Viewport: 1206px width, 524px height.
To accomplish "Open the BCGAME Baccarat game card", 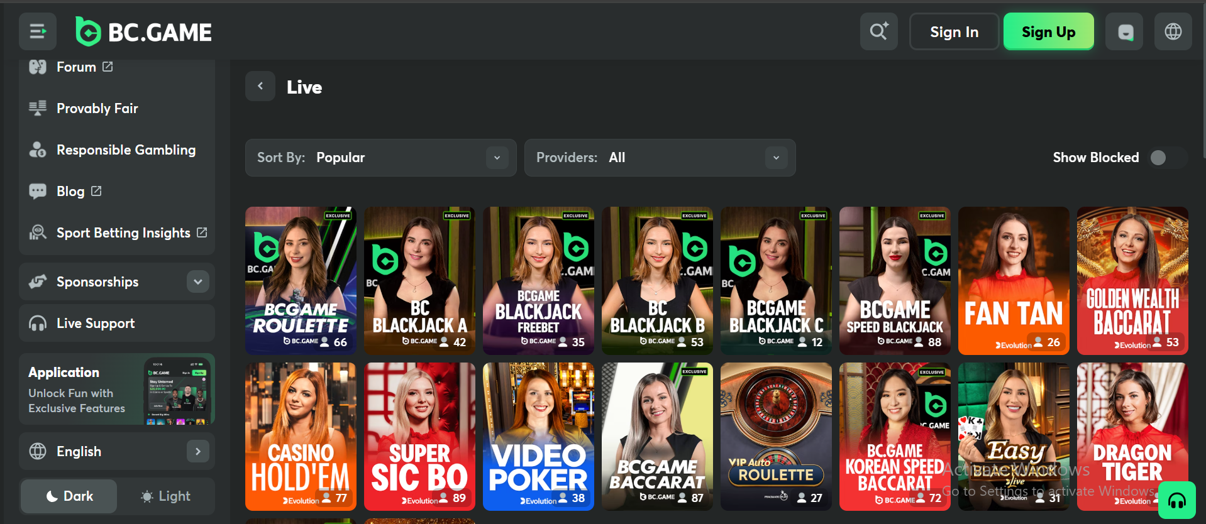I will point(657,437).
